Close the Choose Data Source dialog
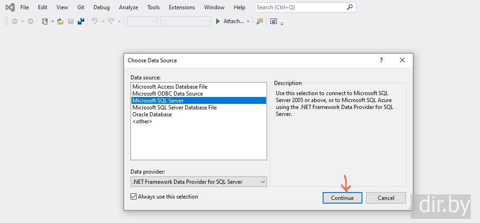This screenshot has width=480, height=223. click(x=402, y=60)
